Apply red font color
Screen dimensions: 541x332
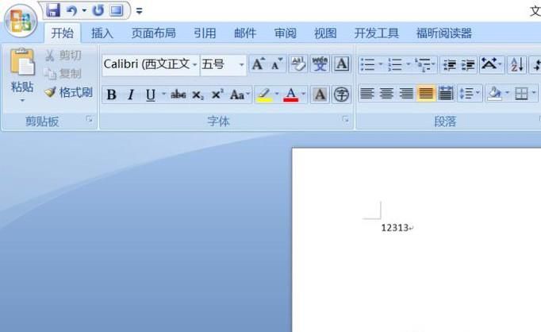291,95
